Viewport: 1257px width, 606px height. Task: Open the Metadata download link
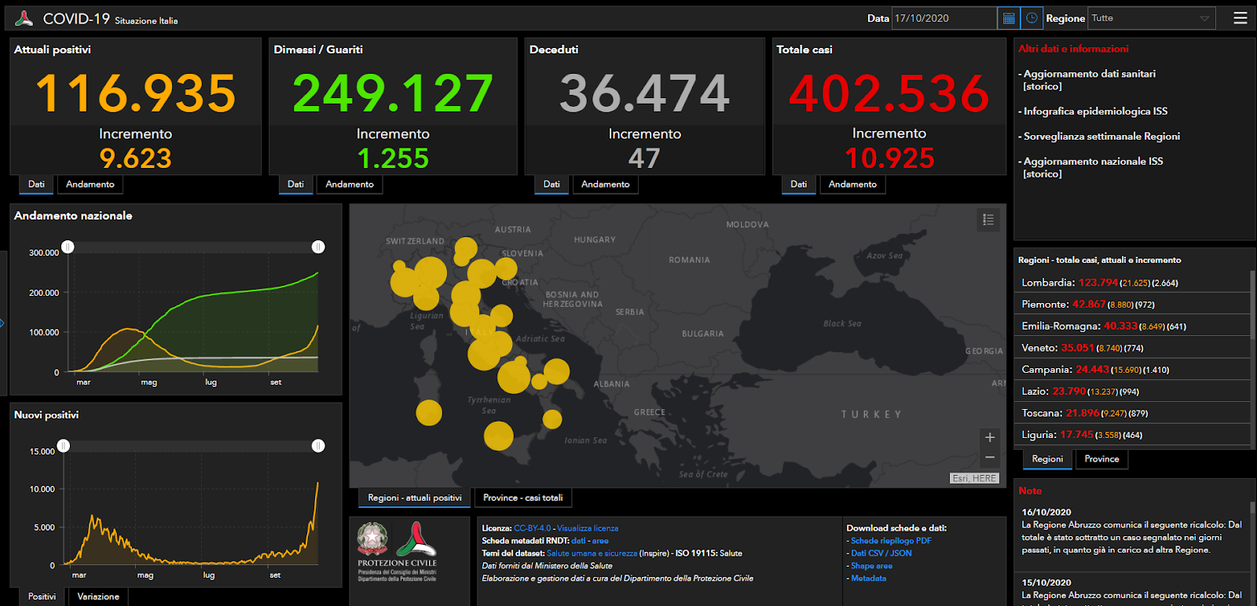868,579
